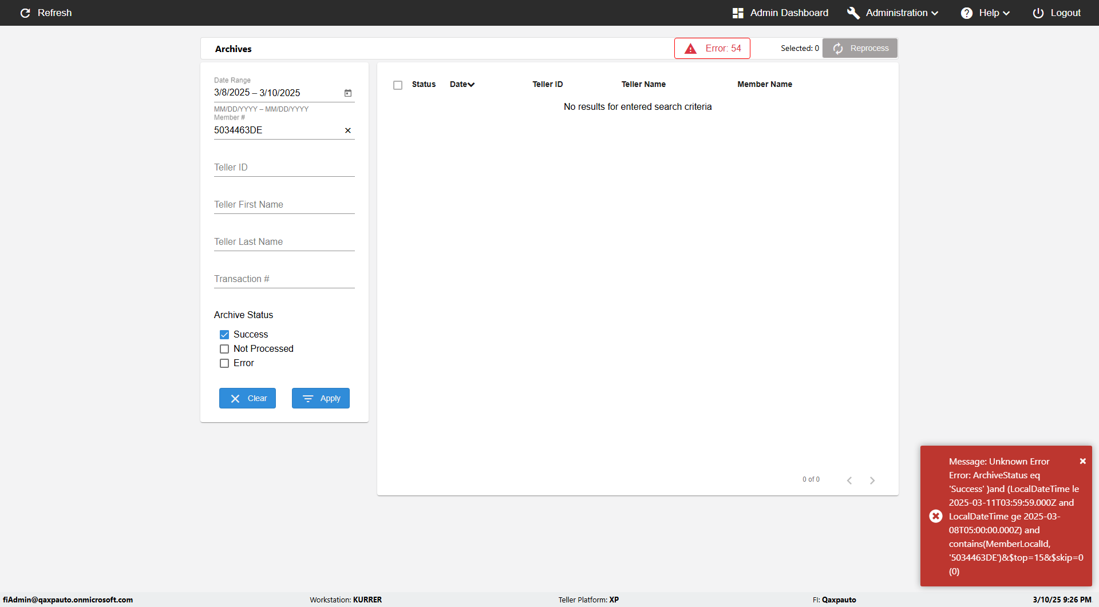Image resolution: width=1099 pixels, height=607 pixels.
Task: Apply the search filters
Action: click(321, 398)
